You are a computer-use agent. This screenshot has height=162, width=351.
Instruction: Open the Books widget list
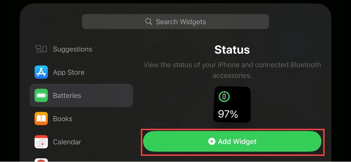63,119
